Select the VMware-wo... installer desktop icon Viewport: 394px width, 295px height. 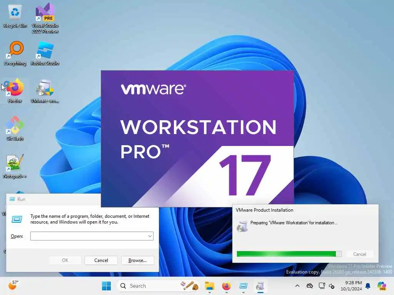[45, 91]
